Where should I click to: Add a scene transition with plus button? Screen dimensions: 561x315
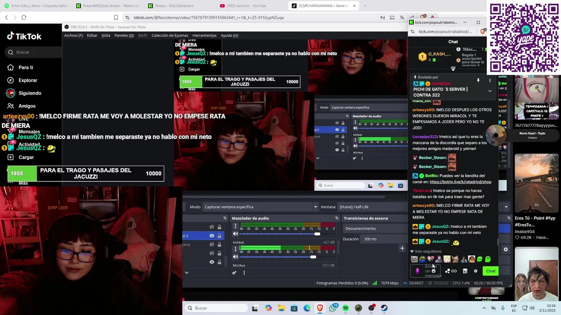pos(402,248)
